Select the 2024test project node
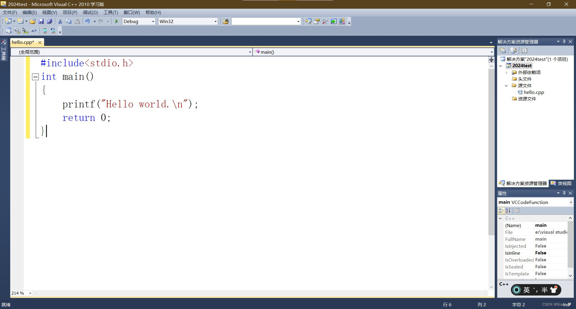576x309 pixels. (x=522, y=65)
